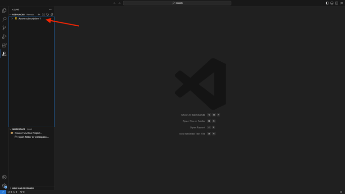Customize layout icon in the title bar

(341, 3)
